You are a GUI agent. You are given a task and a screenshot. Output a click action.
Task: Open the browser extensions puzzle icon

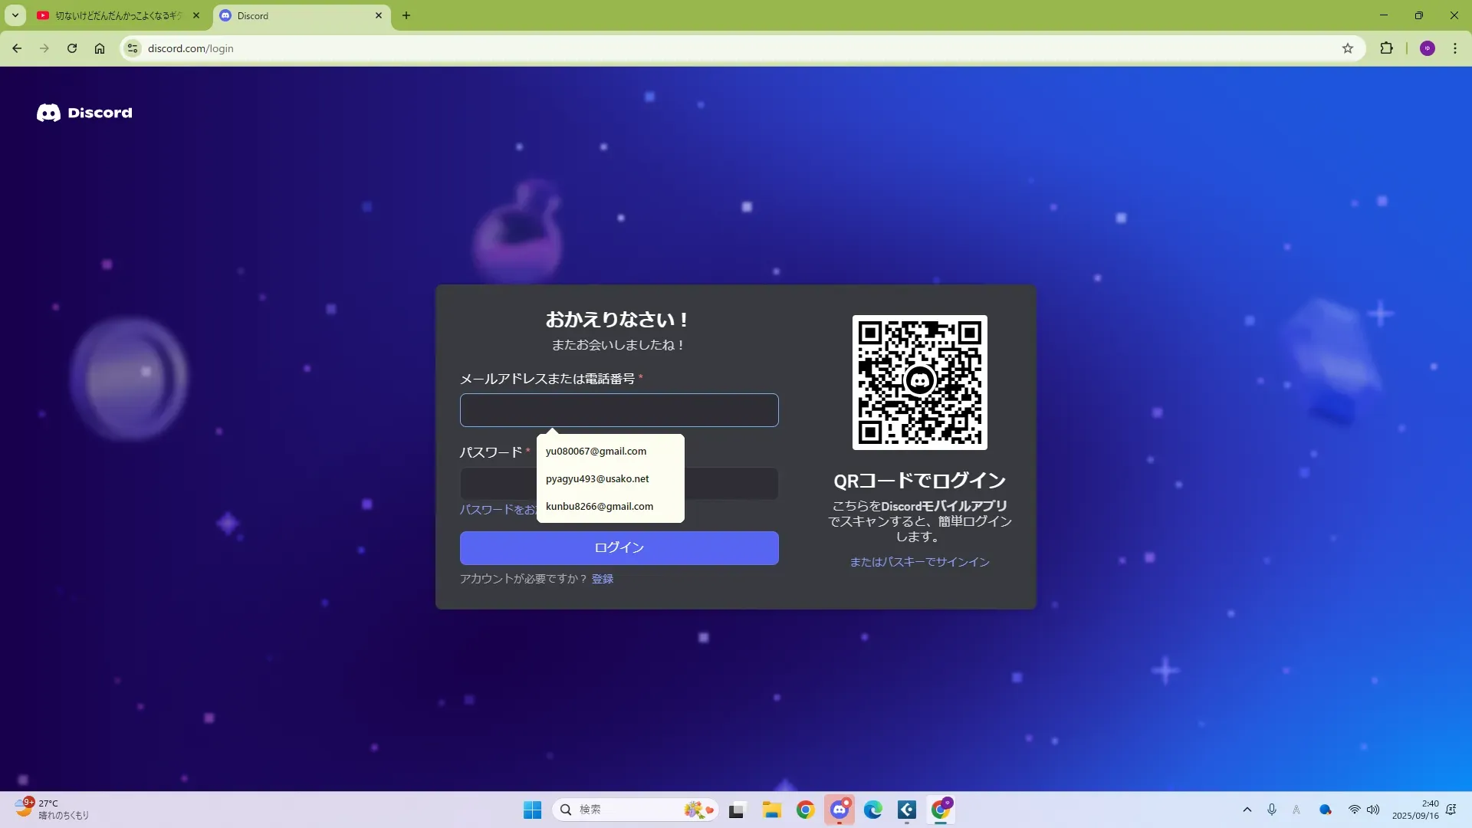[1386, 48]
